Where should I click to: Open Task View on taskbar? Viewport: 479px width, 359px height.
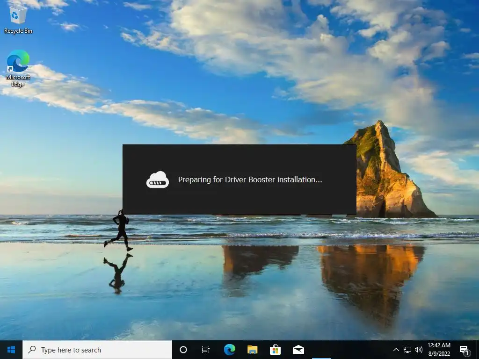coord(206,350)
